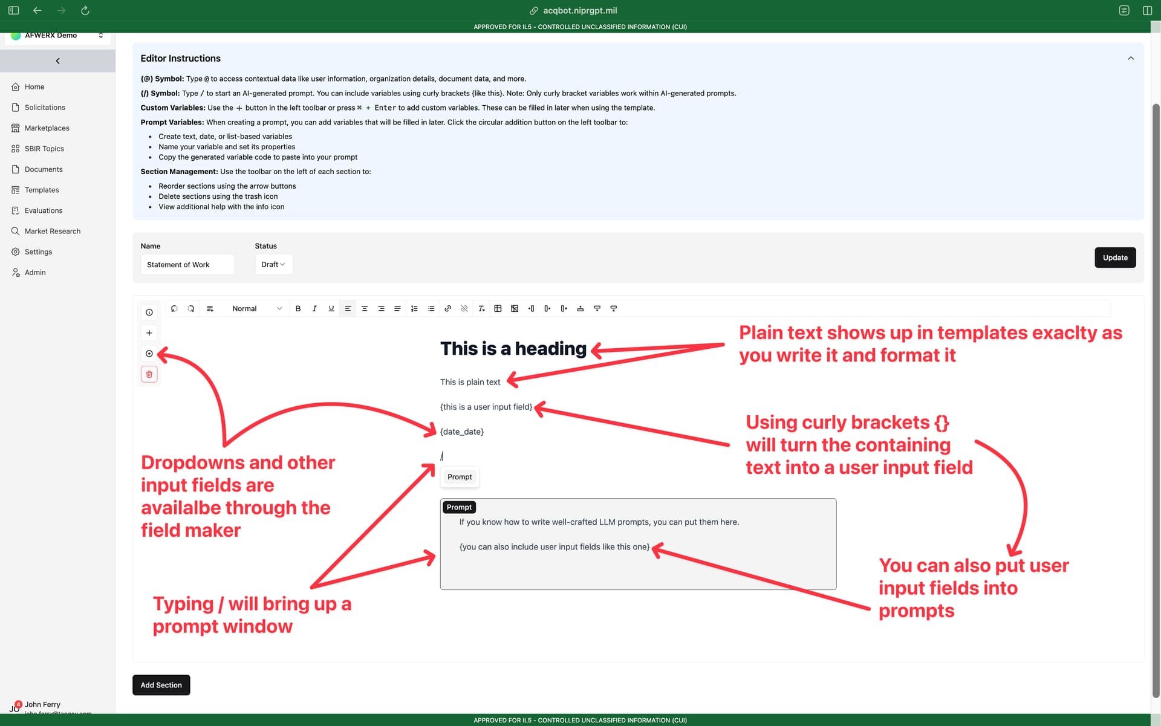Image resolution: width=1161 pixels, height=726 pixels.
Task: Insert a hyperlink with the link icon
Action: click(447, 308)
